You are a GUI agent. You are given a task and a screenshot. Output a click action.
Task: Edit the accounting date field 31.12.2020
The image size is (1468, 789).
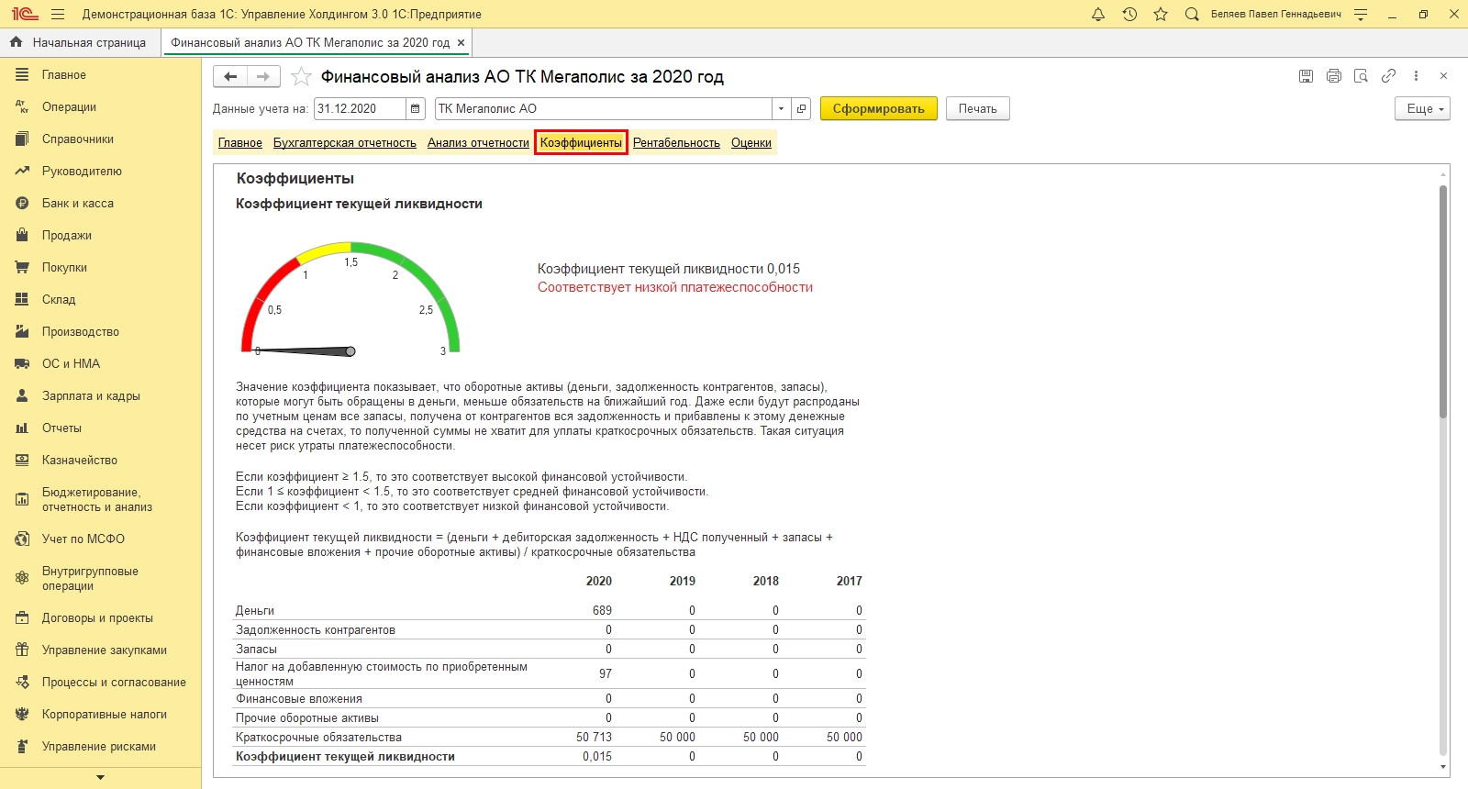(x=360, y=109)
